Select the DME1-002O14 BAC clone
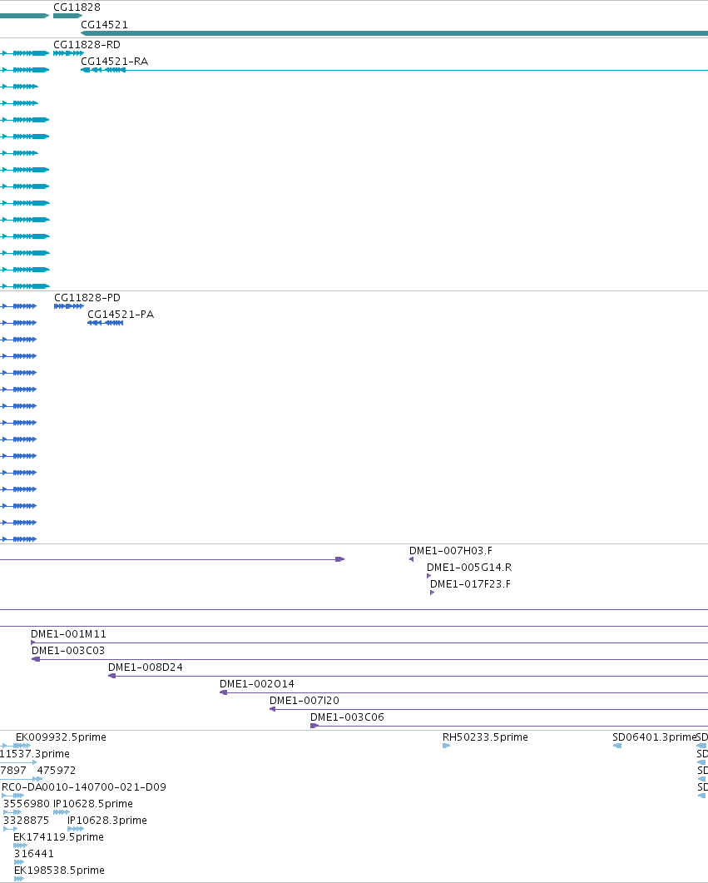The width and height of the screenshot is (708, 883). click(x=463, y=692)
